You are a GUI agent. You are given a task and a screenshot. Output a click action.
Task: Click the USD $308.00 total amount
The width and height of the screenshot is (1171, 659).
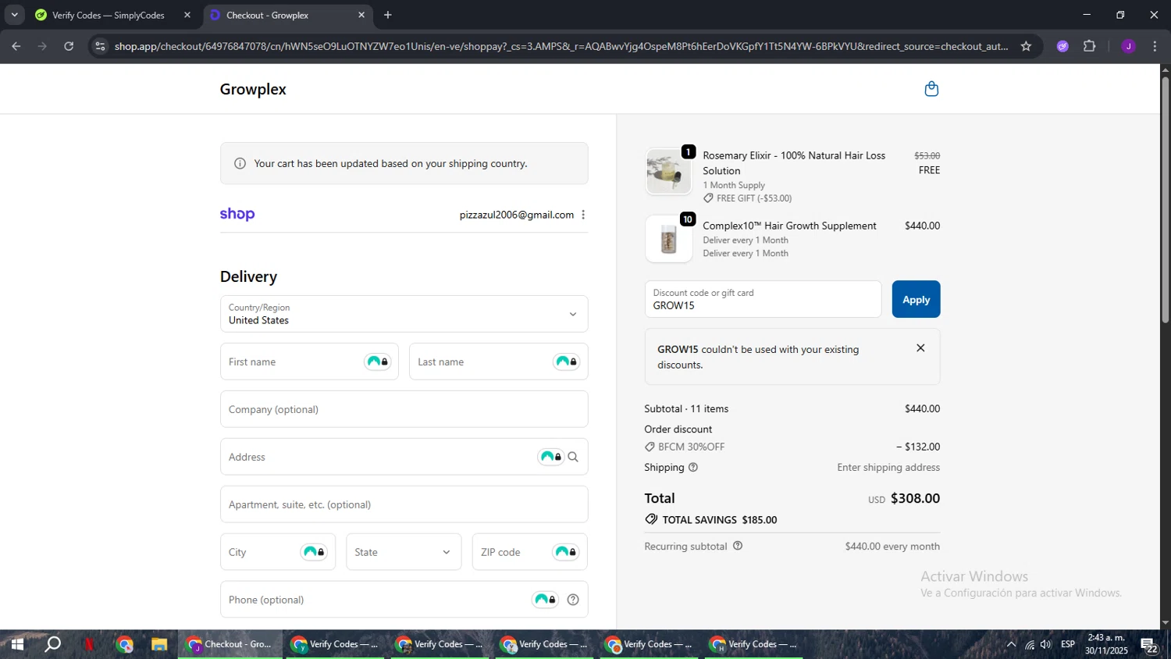(904, 498)
